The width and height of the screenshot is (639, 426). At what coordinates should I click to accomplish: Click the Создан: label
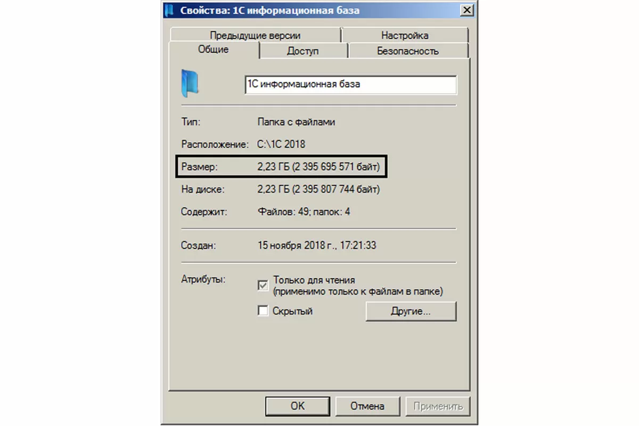click(x=199, y=246)
